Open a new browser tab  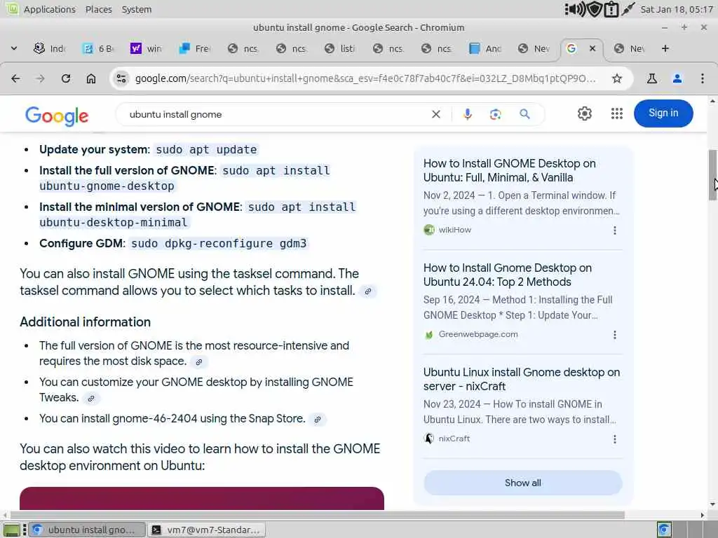(665, 48)
